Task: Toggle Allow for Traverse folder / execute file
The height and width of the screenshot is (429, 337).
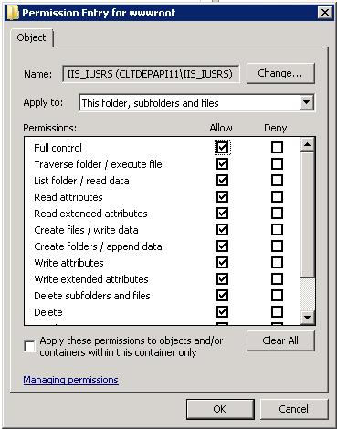Action: pos(222,164)
